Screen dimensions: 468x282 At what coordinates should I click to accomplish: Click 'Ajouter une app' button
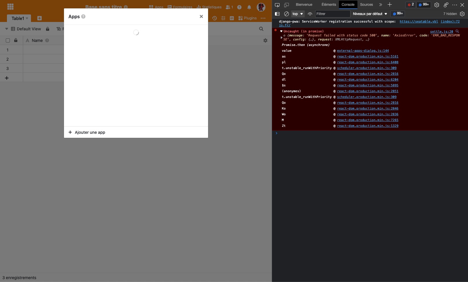point(87,132)
